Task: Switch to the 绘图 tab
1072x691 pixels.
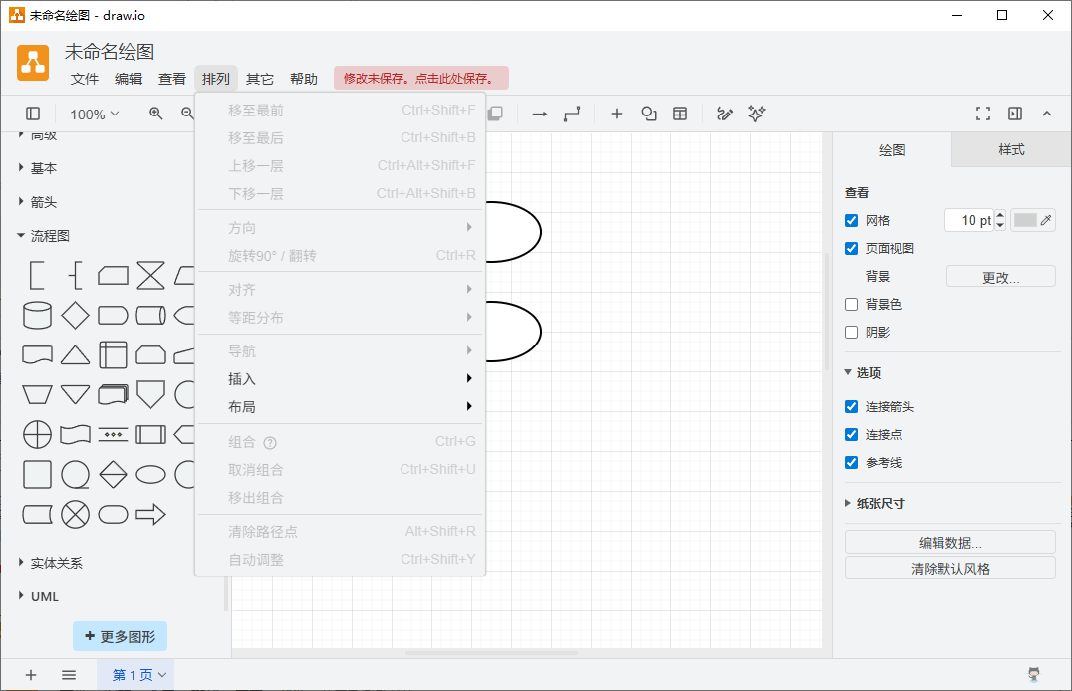Action: tap(892, 149)
